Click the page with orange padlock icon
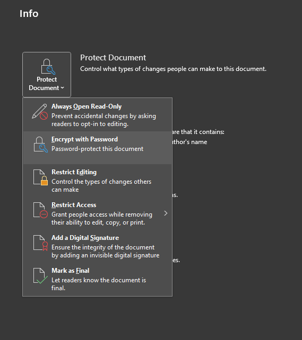 [x=40, y=177]
